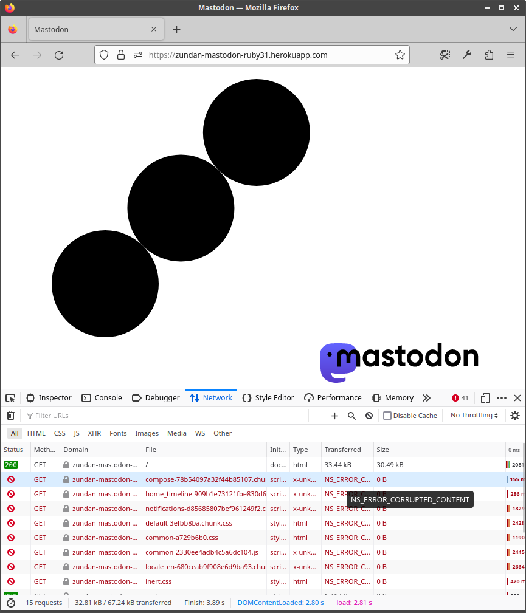Toggle Responsive Design Mode icon
This screenshot has height=613, width=526.
pyautogui.click(x=485, y=398)
